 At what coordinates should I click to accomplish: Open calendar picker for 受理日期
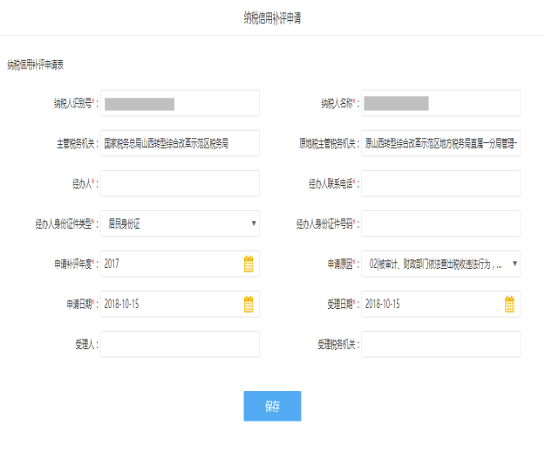point(509,304)
